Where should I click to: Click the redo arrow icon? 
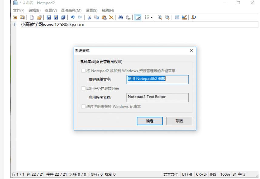[80, 17]
